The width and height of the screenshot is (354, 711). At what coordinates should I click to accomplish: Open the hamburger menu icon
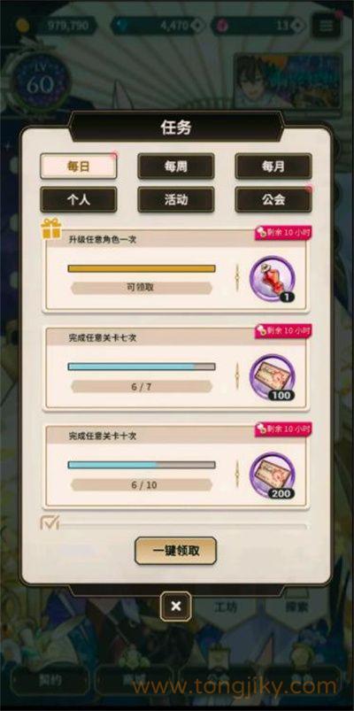326,26
